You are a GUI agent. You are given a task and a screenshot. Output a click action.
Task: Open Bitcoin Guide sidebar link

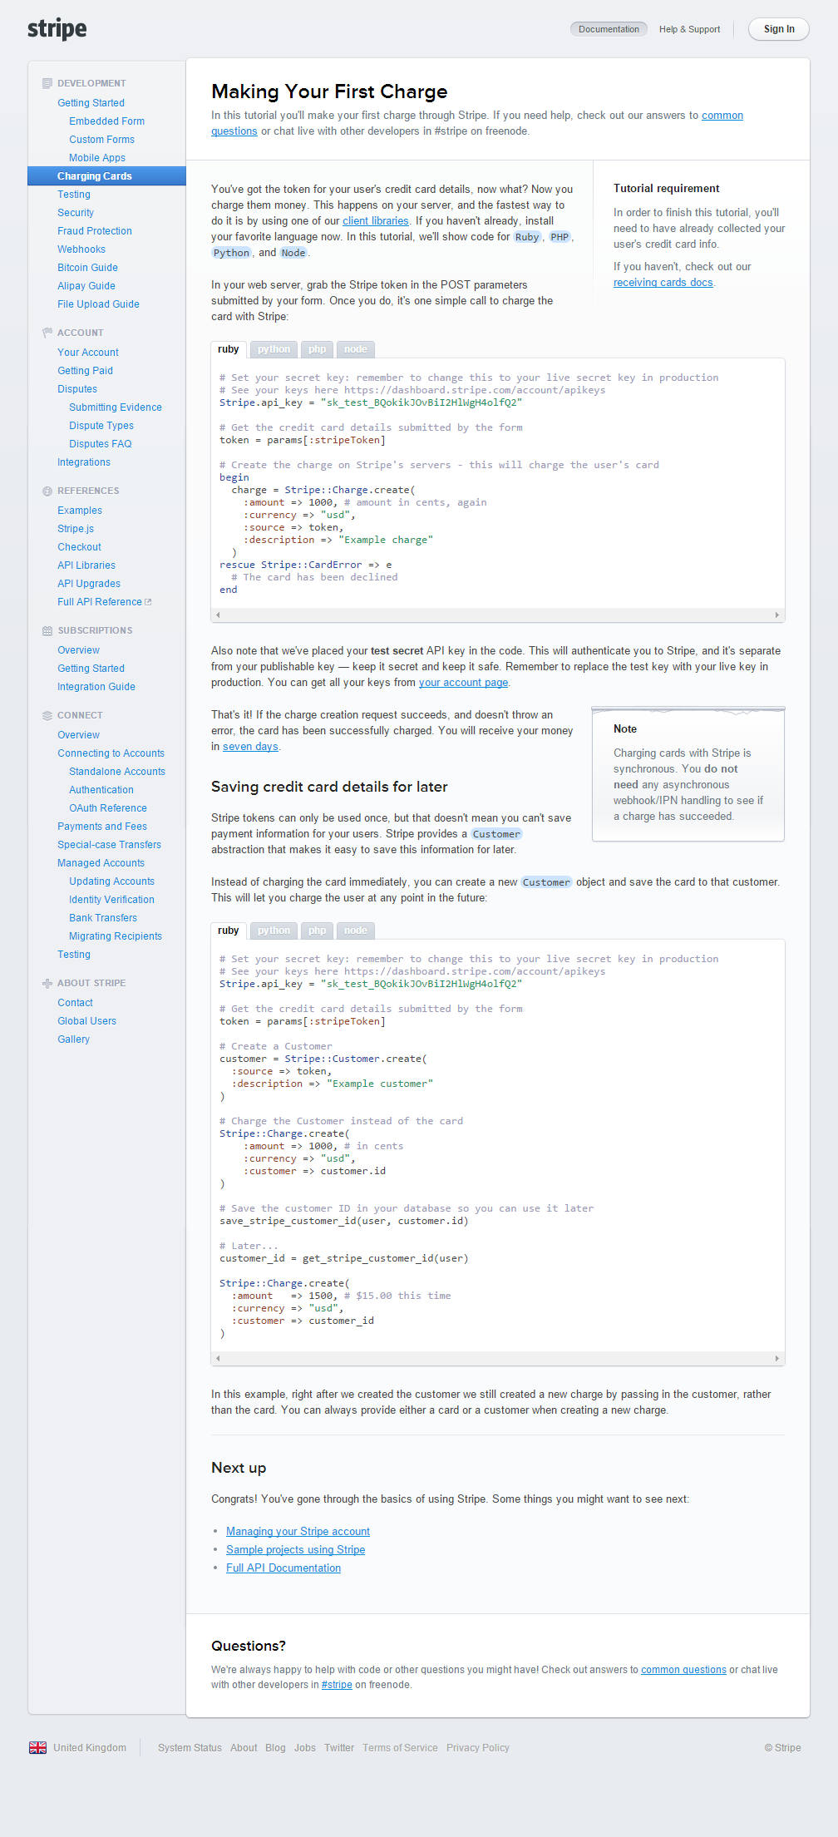click(x=87, y=268)
